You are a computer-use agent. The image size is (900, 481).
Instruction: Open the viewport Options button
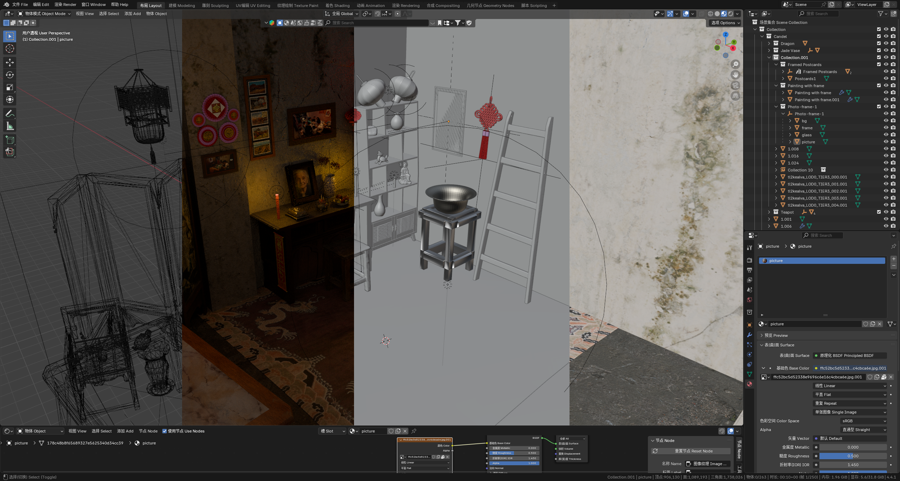725,23
